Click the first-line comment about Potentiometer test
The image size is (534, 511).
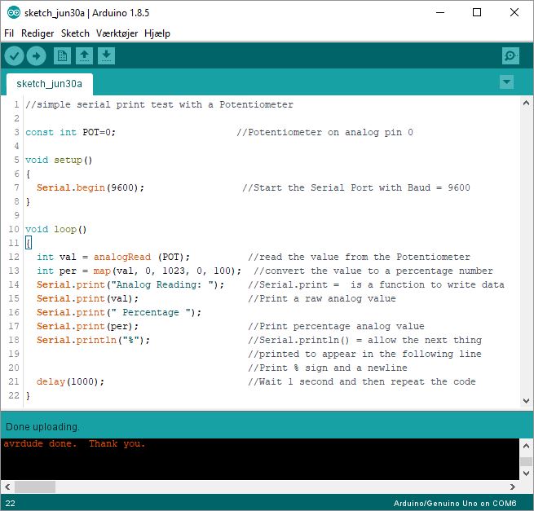pos(159,104)
